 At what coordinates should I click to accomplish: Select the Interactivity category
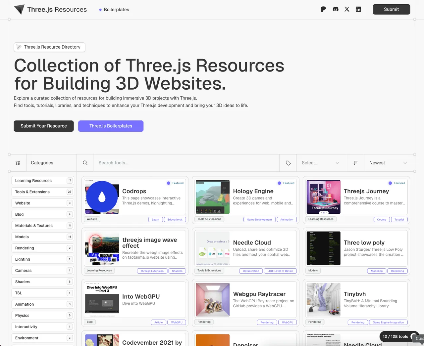point(43,327)
